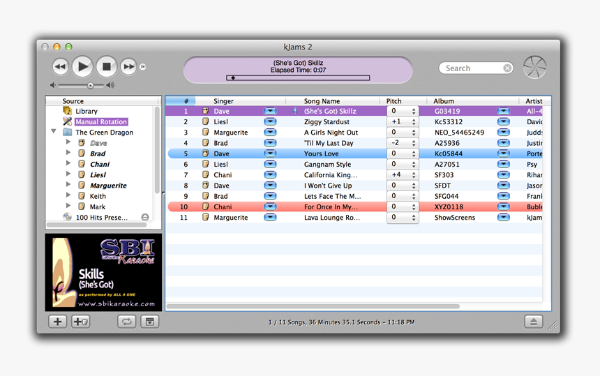Click singer icon in row 7 Chani

pos(206,175)
